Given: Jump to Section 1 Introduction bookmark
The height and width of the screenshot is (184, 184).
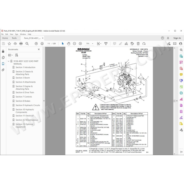Looking at the screenshot, I should click(x=25, y=67).
